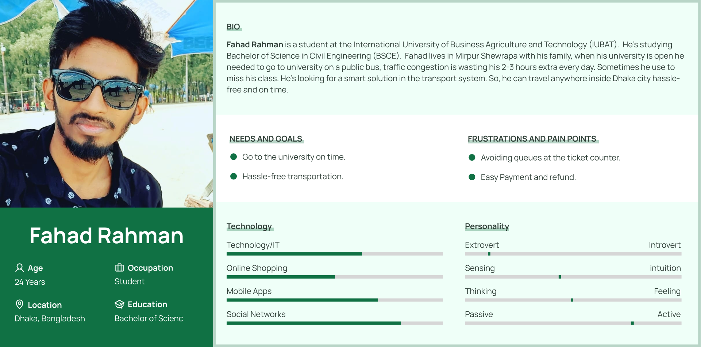
Task: Click the Education graduation cap icon
Action: tap(119, 304)
